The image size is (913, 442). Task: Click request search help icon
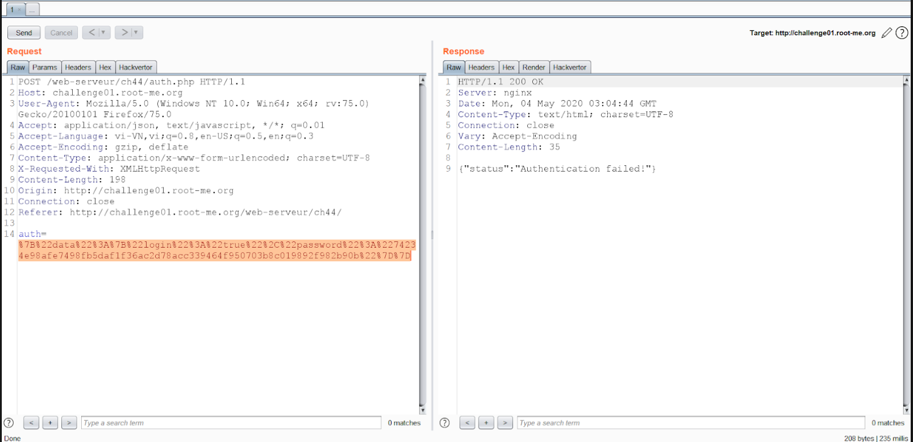pos(9,423)
